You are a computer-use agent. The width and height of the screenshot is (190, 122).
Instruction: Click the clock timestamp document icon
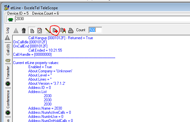tap(40, 31)
